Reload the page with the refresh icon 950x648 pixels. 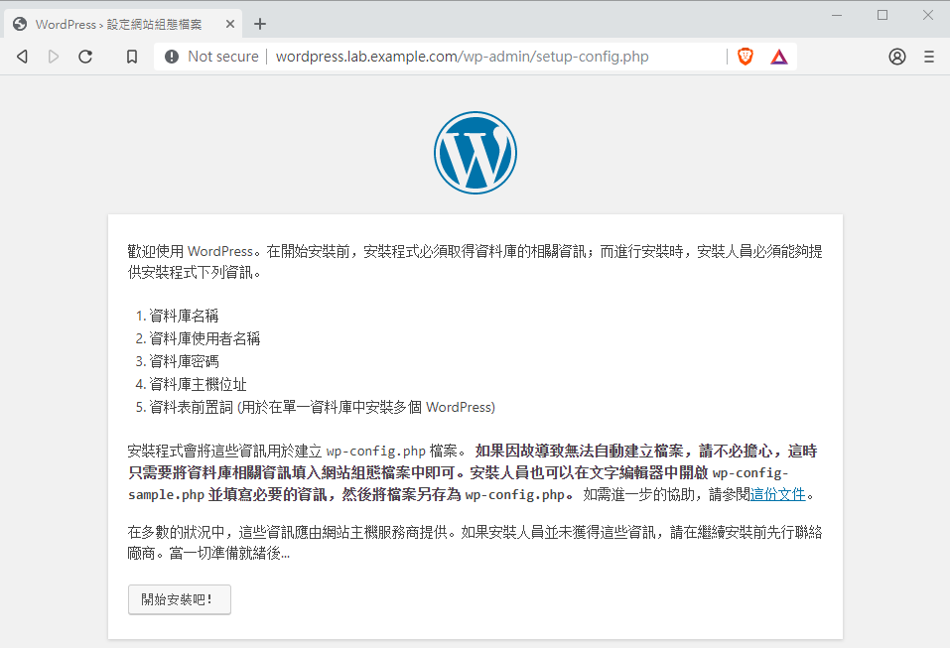coord(85,57)
